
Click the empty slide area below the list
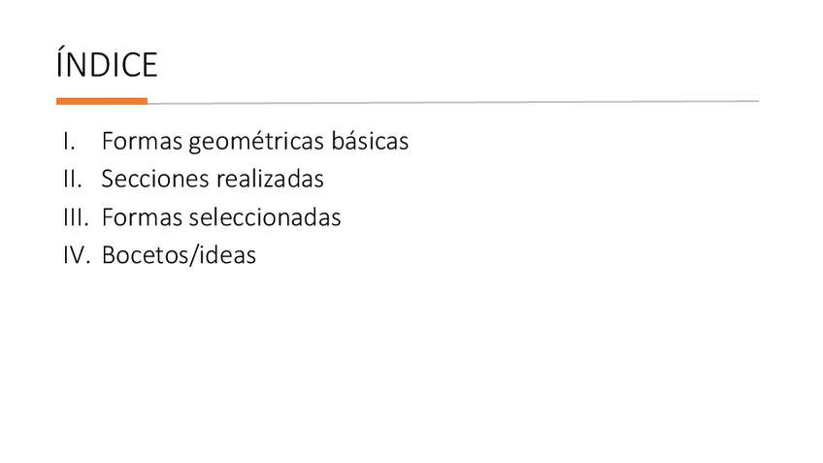[411, 369]
